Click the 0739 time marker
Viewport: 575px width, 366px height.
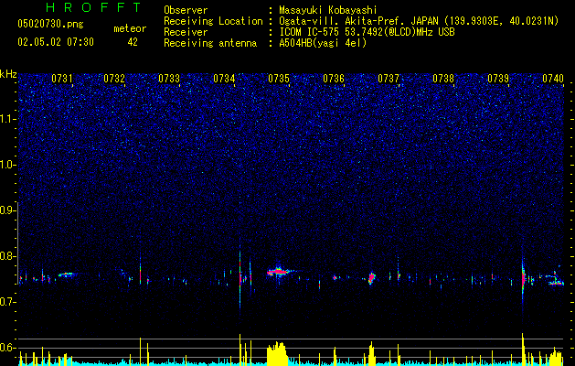click(498, 79)
